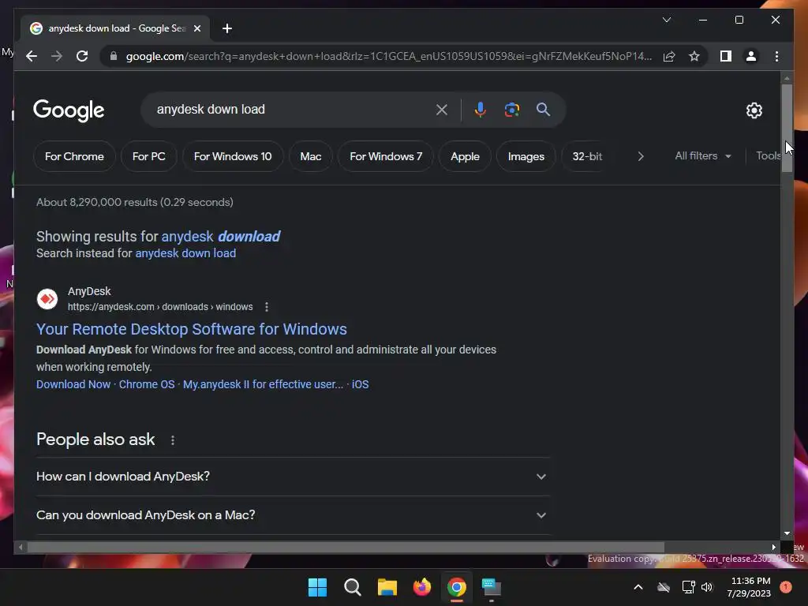Viewport: 808px width, 606px height.
Task: Open the Chrome profile menu
Action: click(751, 56)
